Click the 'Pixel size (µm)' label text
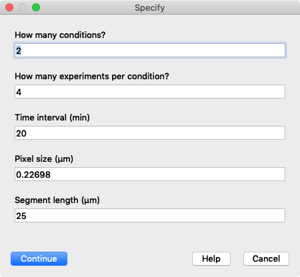This screenshot has width=300, height=277. 44,159
